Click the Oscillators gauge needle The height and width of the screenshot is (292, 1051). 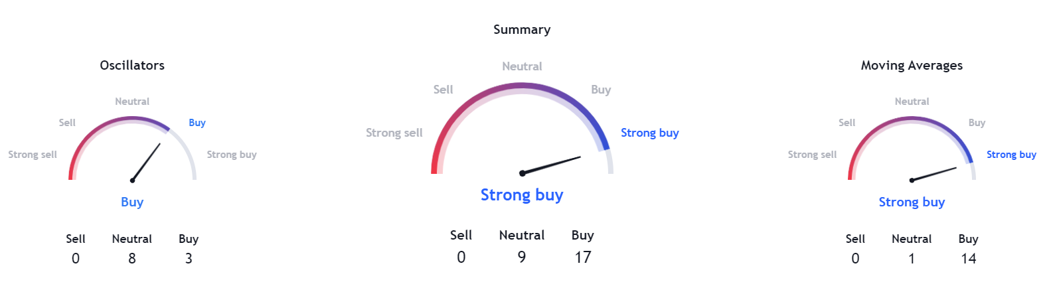(x=146, y=163)
